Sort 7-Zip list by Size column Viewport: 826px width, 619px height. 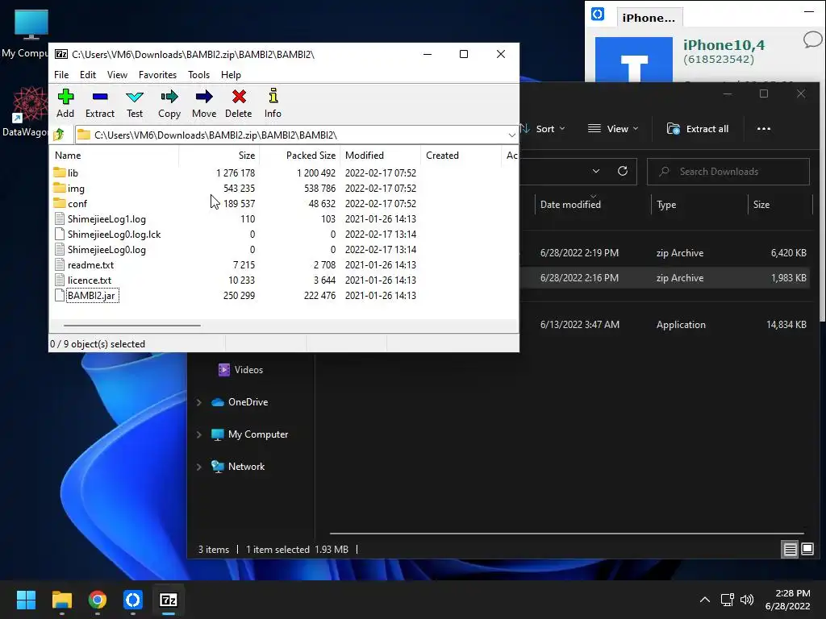pyautogui.click(x=219, y=156)
